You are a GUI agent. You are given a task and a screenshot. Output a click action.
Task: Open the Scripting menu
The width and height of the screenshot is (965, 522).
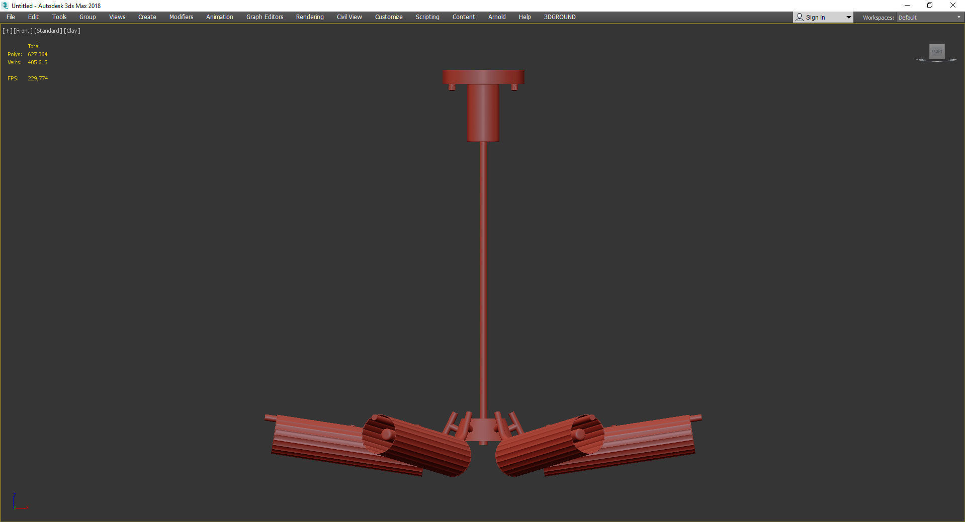coord(427,17)
